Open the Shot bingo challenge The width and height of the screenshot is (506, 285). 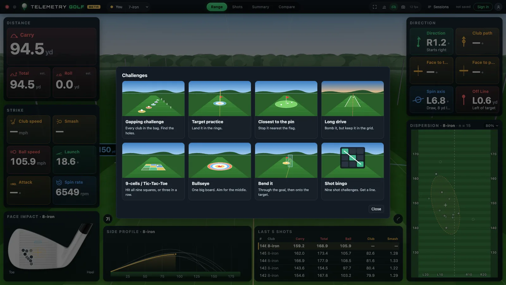353,171
